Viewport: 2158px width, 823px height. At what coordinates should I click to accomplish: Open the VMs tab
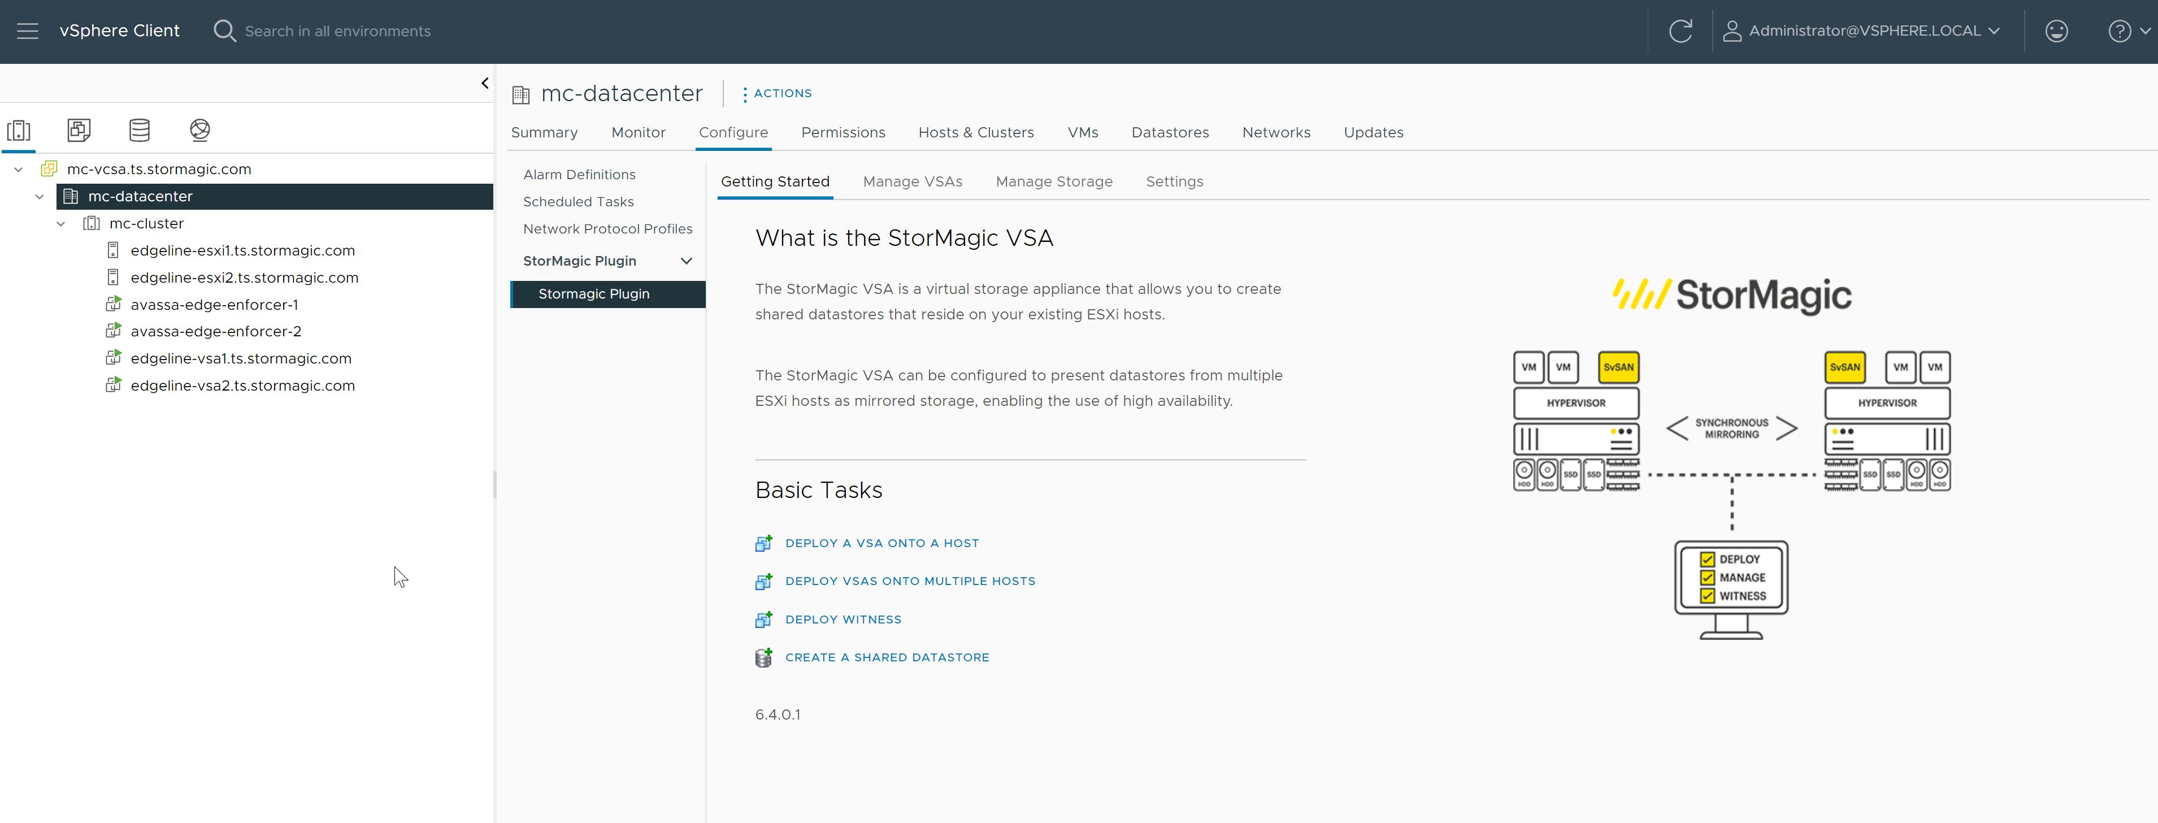pyautogui.click(x=1082, y=132)
